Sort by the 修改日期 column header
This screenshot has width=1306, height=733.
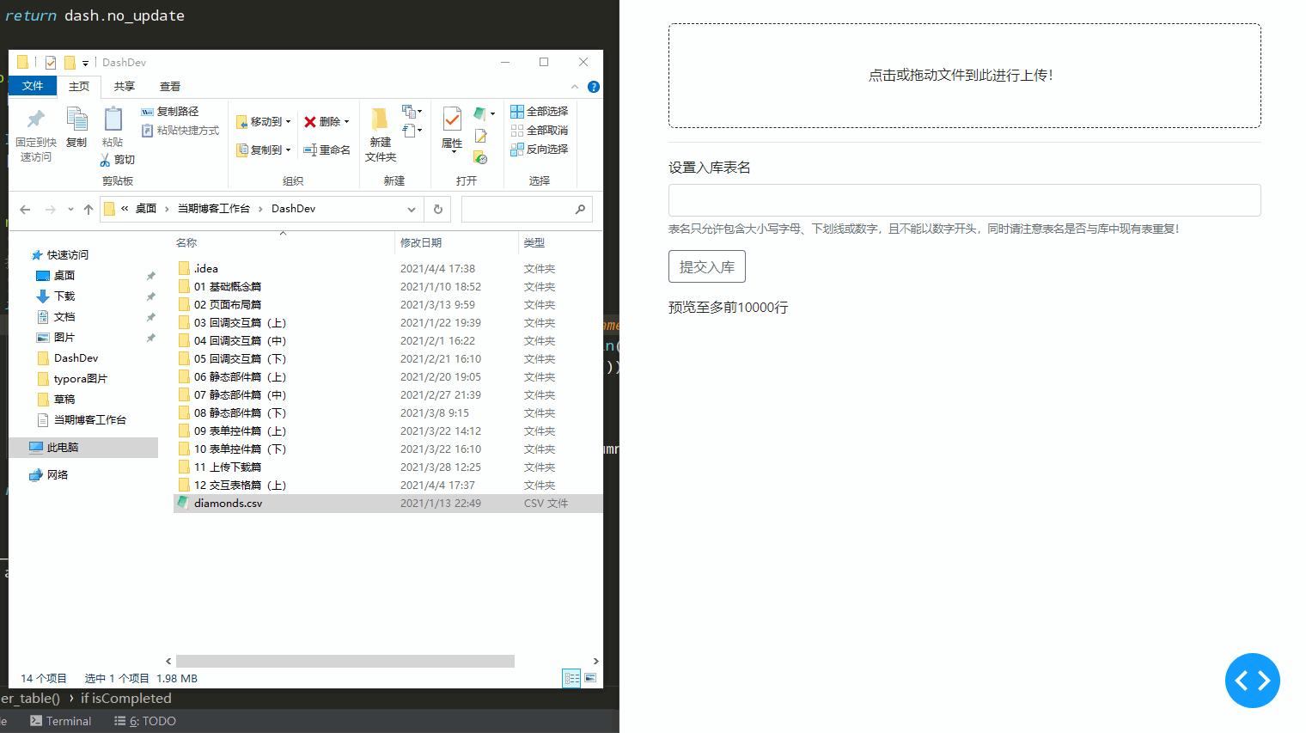click(x=421, y=243)
